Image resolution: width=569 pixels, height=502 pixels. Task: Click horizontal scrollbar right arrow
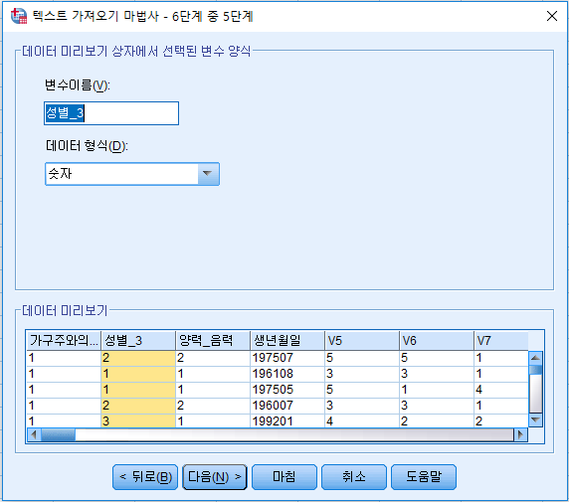click(x=520, y=434)
